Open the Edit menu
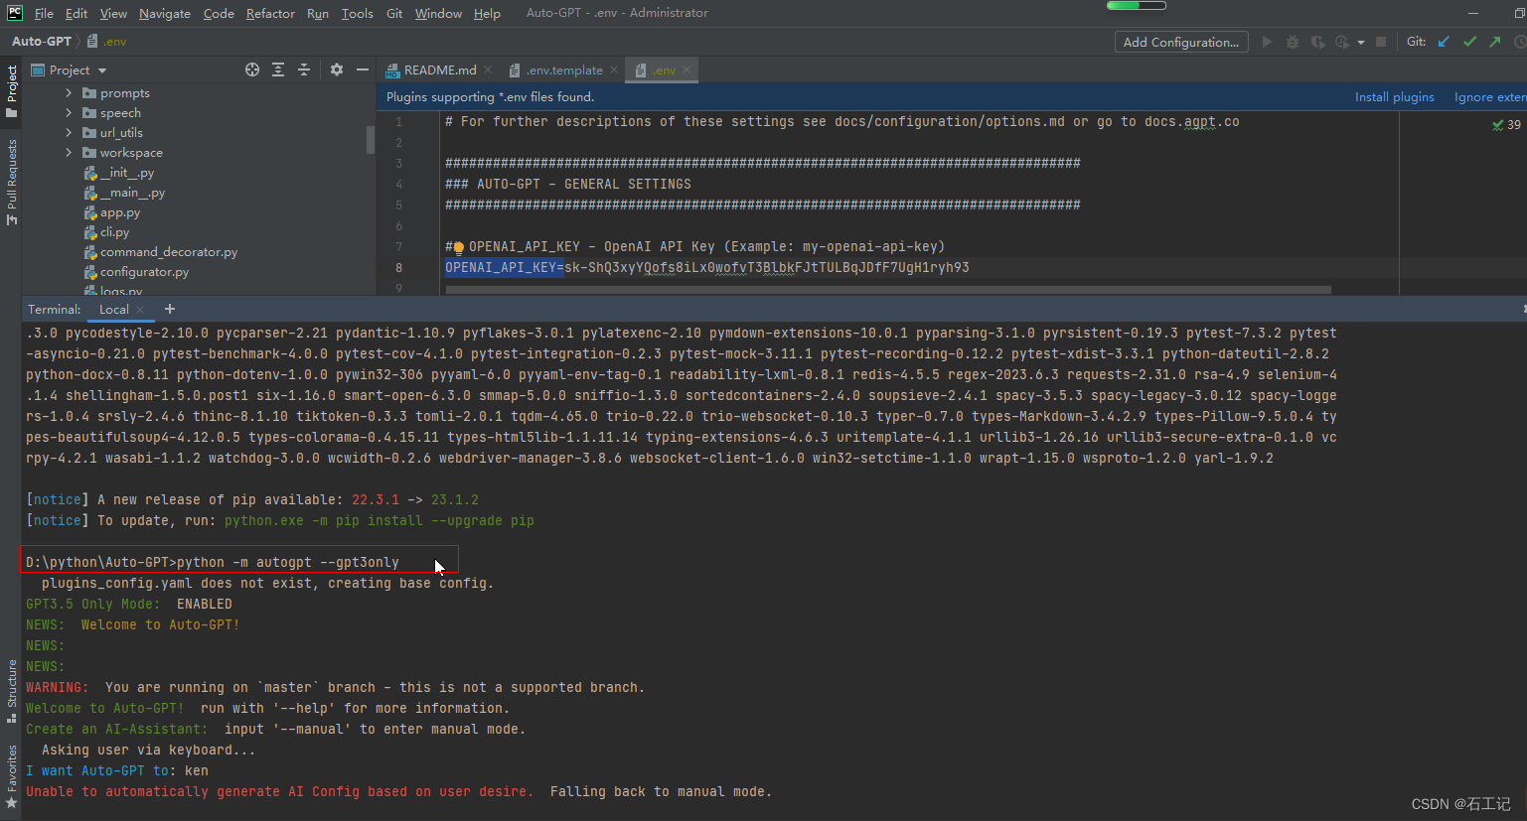The height and width of the screenshot is (821, 1527). click(x=76, y=13)
